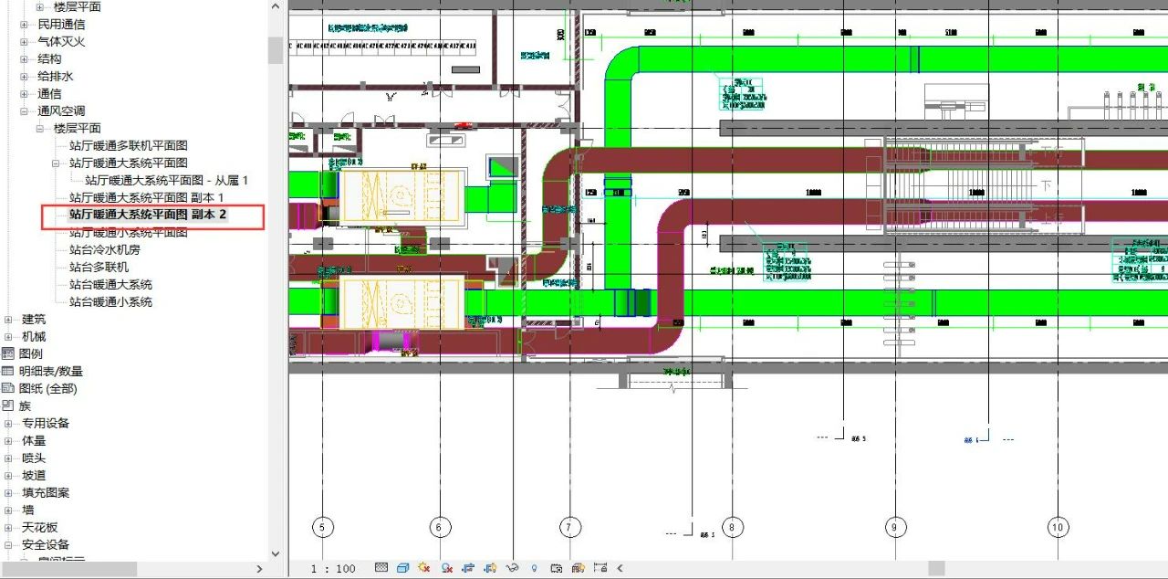This screenshot has width=1168, height=579.
Task: Open Temporary Hide/Isolate glasses icon
Action: tap(512, 568)
